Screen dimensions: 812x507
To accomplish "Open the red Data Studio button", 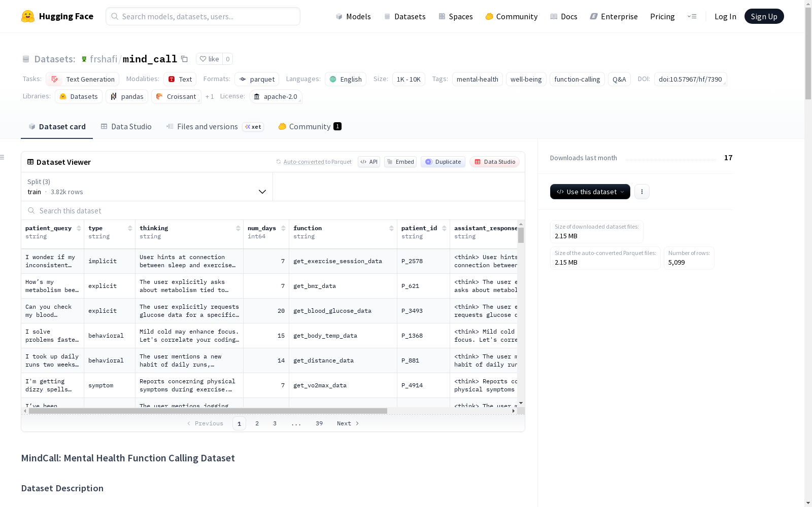I will [495, 162].
